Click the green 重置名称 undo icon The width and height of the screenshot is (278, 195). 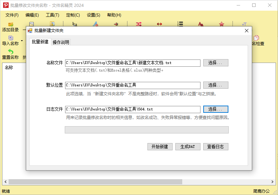click(10, 52)
